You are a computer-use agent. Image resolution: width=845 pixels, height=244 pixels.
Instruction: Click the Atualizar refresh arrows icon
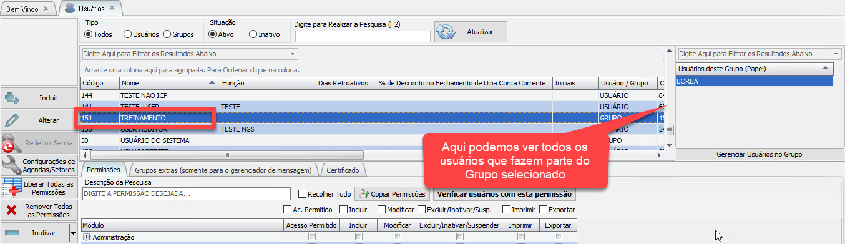coord(446,32)
